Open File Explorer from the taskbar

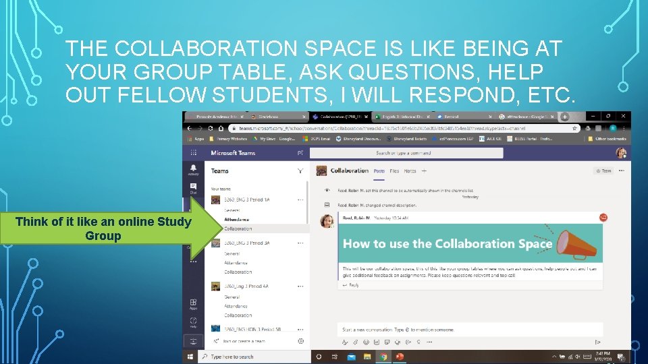[x=367, y=357]
